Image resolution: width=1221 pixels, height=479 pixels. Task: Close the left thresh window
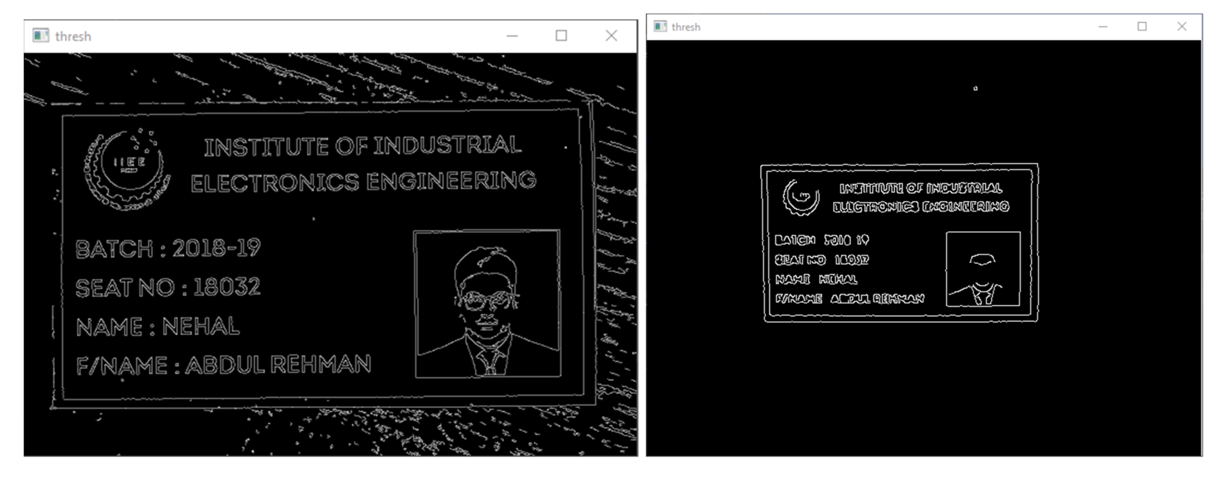tap(611, 36)
